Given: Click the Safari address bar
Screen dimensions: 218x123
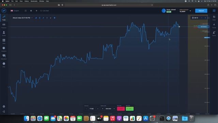Looking at the screenshot, I should pos(109,5).
